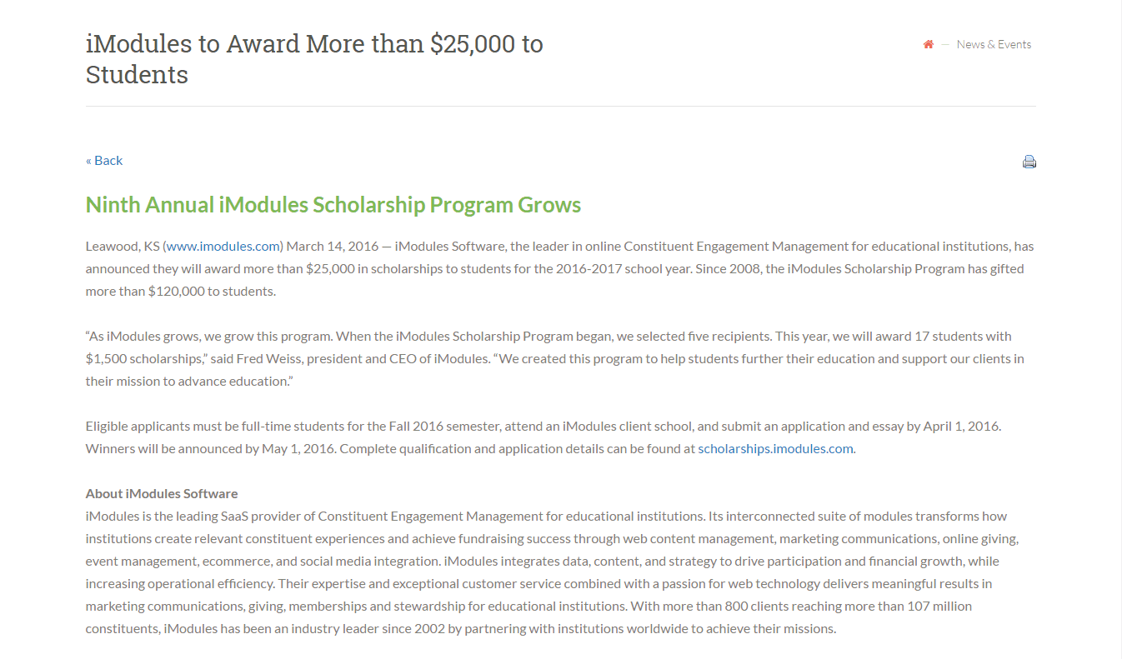
Task: Click the green Ninth Annual Scholarship heading
Action: coord(333,205)
